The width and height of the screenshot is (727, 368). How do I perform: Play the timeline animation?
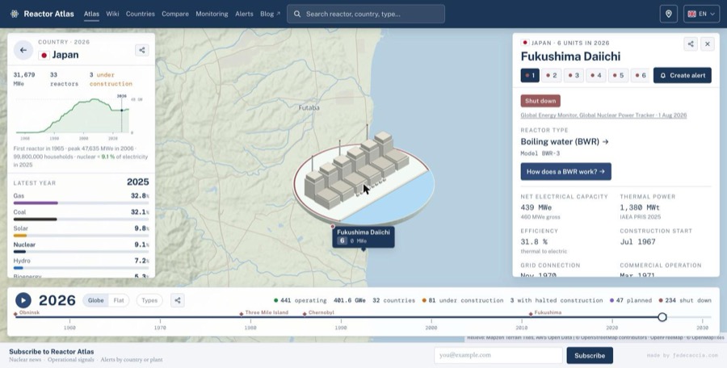click(x=23, y=300)
